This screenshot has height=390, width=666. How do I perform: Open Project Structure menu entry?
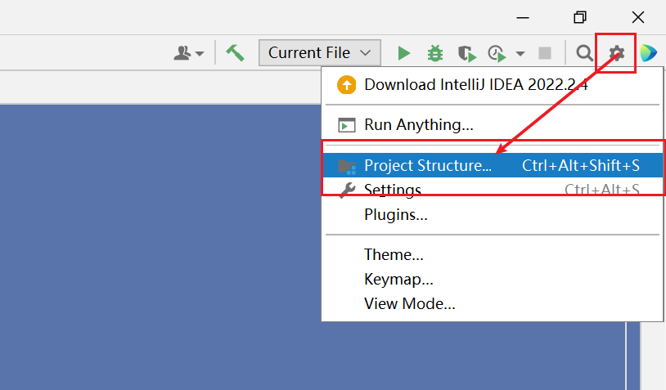(x=493, y=165)
